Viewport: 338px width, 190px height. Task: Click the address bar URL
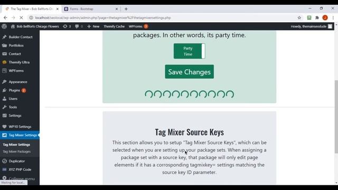pyautogui.click(x=103, y=17)
